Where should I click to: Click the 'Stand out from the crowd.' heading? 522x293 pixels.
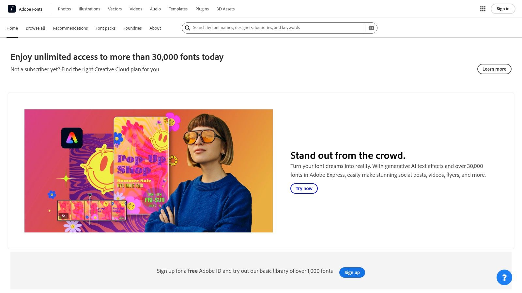click(x=348, y=156)
